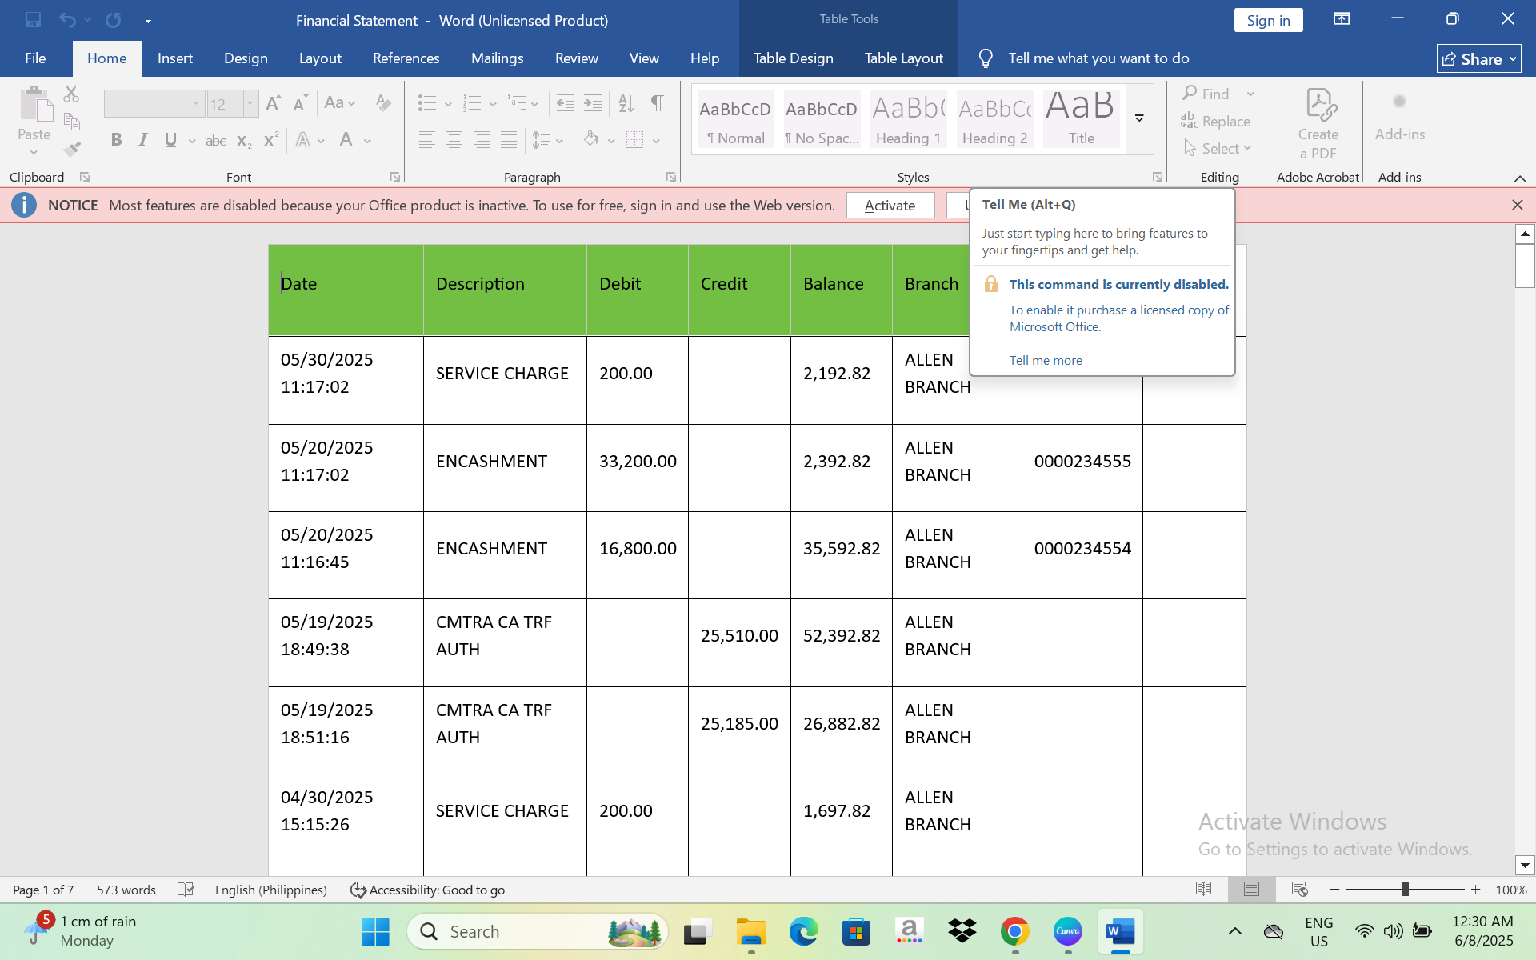
Task: Toggle Italic formatting
Action: (x=143, y=140)
